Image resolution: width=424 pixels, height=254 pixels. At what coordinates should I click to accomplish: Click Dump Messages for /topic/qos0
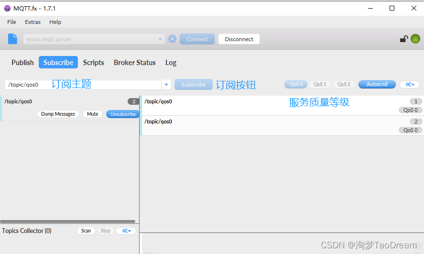click(x=58, y=114)
